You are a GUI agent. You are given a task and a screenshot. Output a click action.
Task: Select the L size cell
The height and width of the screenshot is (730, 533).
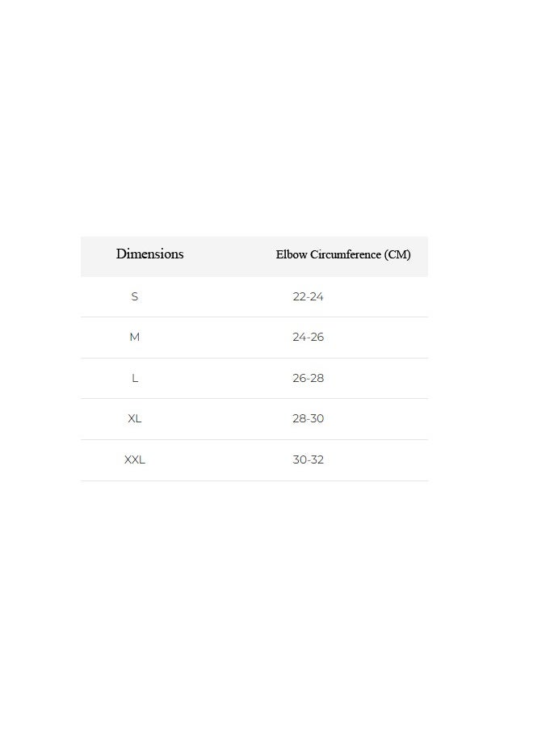pyautogui.click(x=135, y=378)
